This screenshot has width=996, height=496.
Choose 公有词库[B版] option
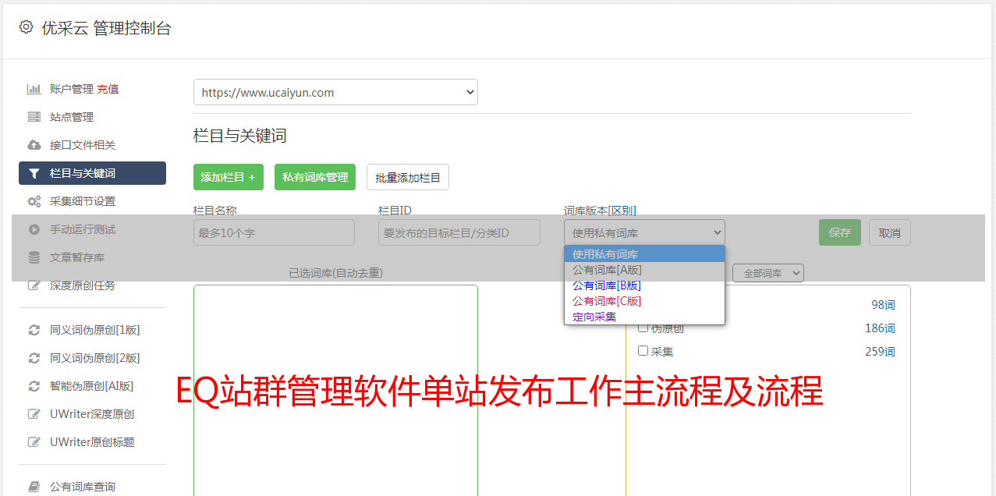pyautogui.click(x=644, y=285)
